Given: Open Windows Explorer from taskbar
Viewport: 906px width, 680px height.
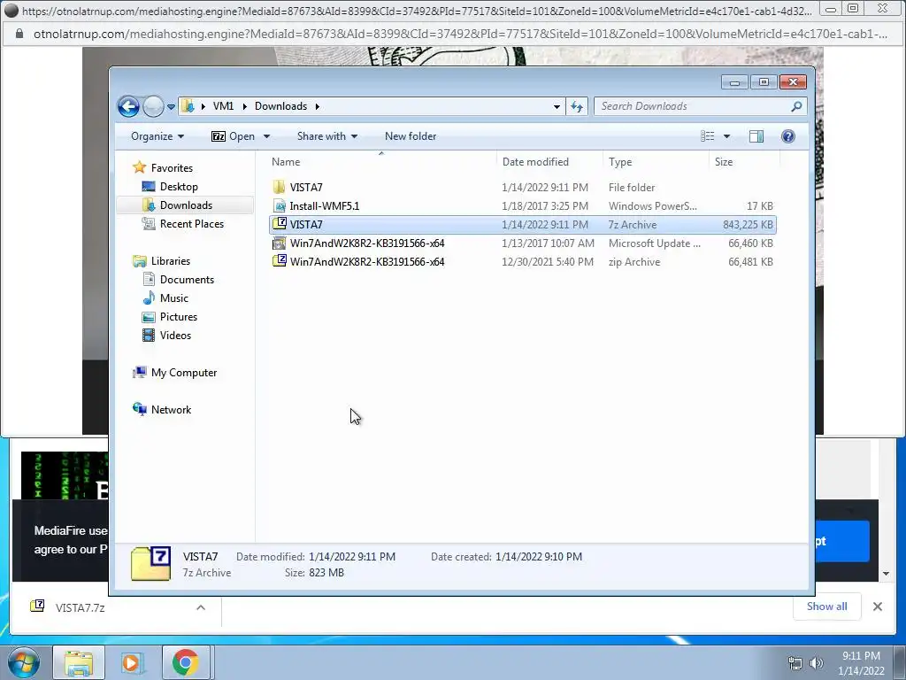Looking at the screenshot, I should point(79,662).
